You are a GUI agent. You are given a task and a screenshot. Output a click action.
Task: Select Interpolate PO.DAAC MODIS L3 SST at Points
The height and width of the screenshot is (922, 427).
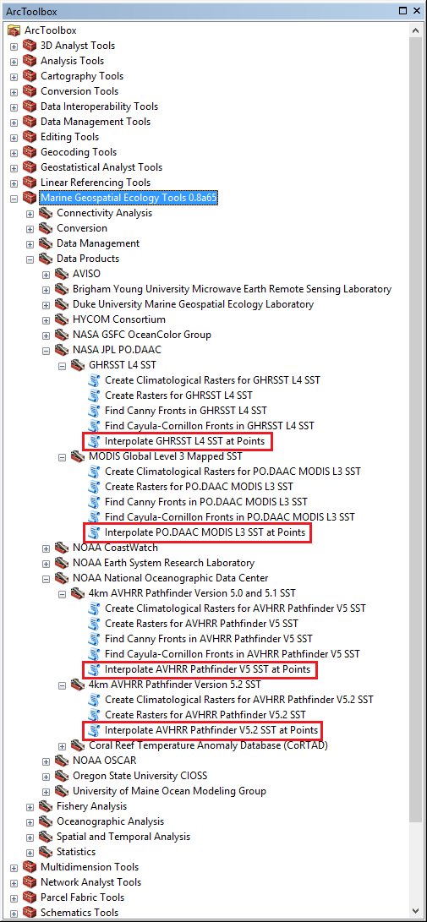[x=205, y=532]
